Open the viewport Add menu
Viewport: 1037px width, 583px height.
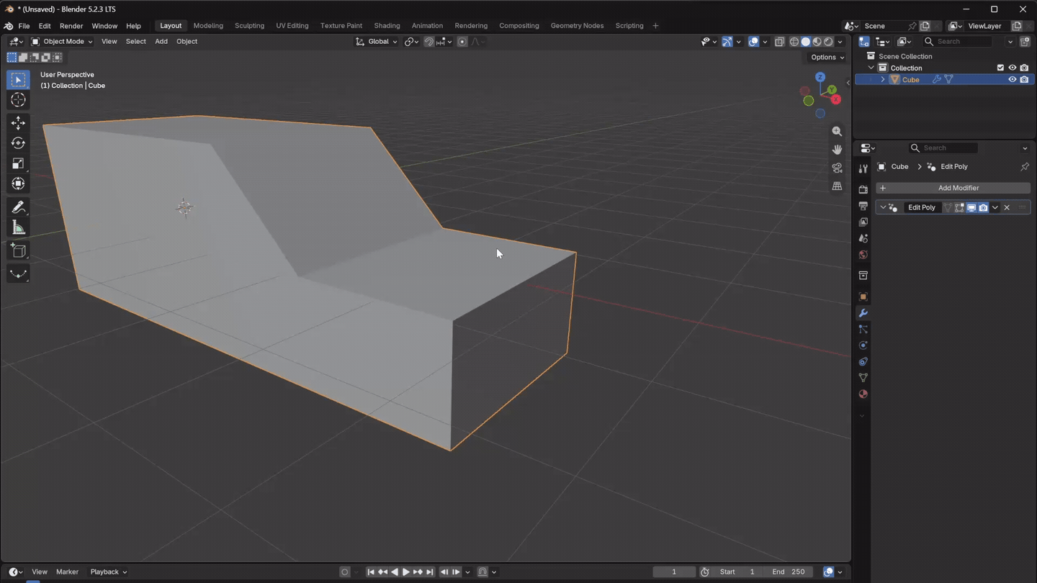pos(161,42)
